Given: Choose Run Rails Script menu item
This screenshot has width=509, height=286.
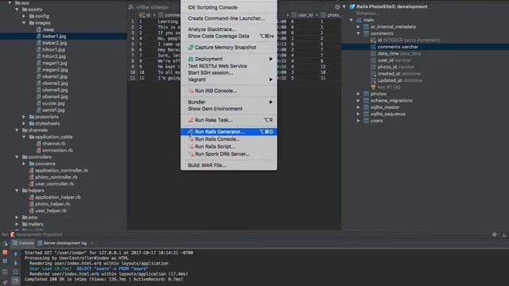Looking at the screenshot, I should tap(228, 146).
